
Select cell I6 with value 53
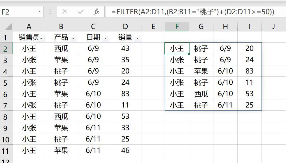tap(250, 94)
